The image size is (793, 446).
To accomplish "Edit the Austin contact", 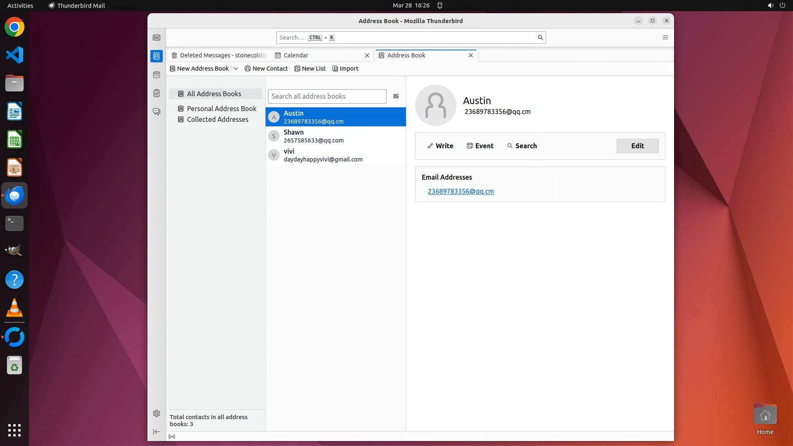I will pyautogui.click(x=637, y=146).
